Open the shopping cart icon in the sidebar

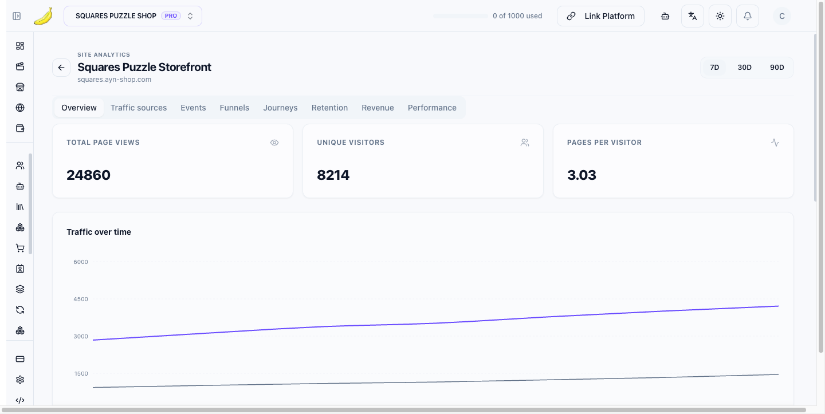(20, 248)
